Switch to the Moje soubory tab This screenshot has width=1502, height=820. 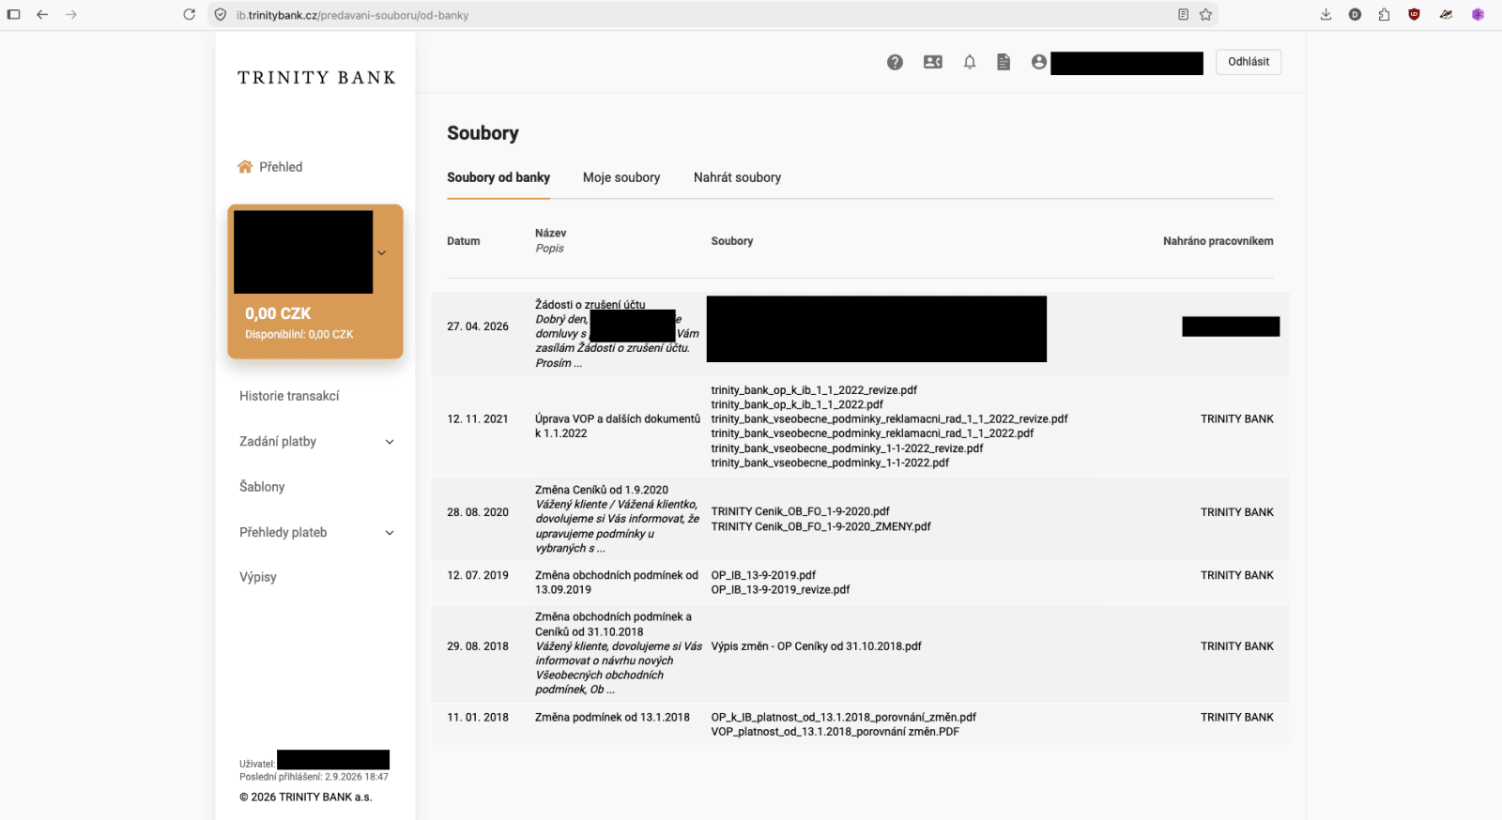[x=621, y=177]
